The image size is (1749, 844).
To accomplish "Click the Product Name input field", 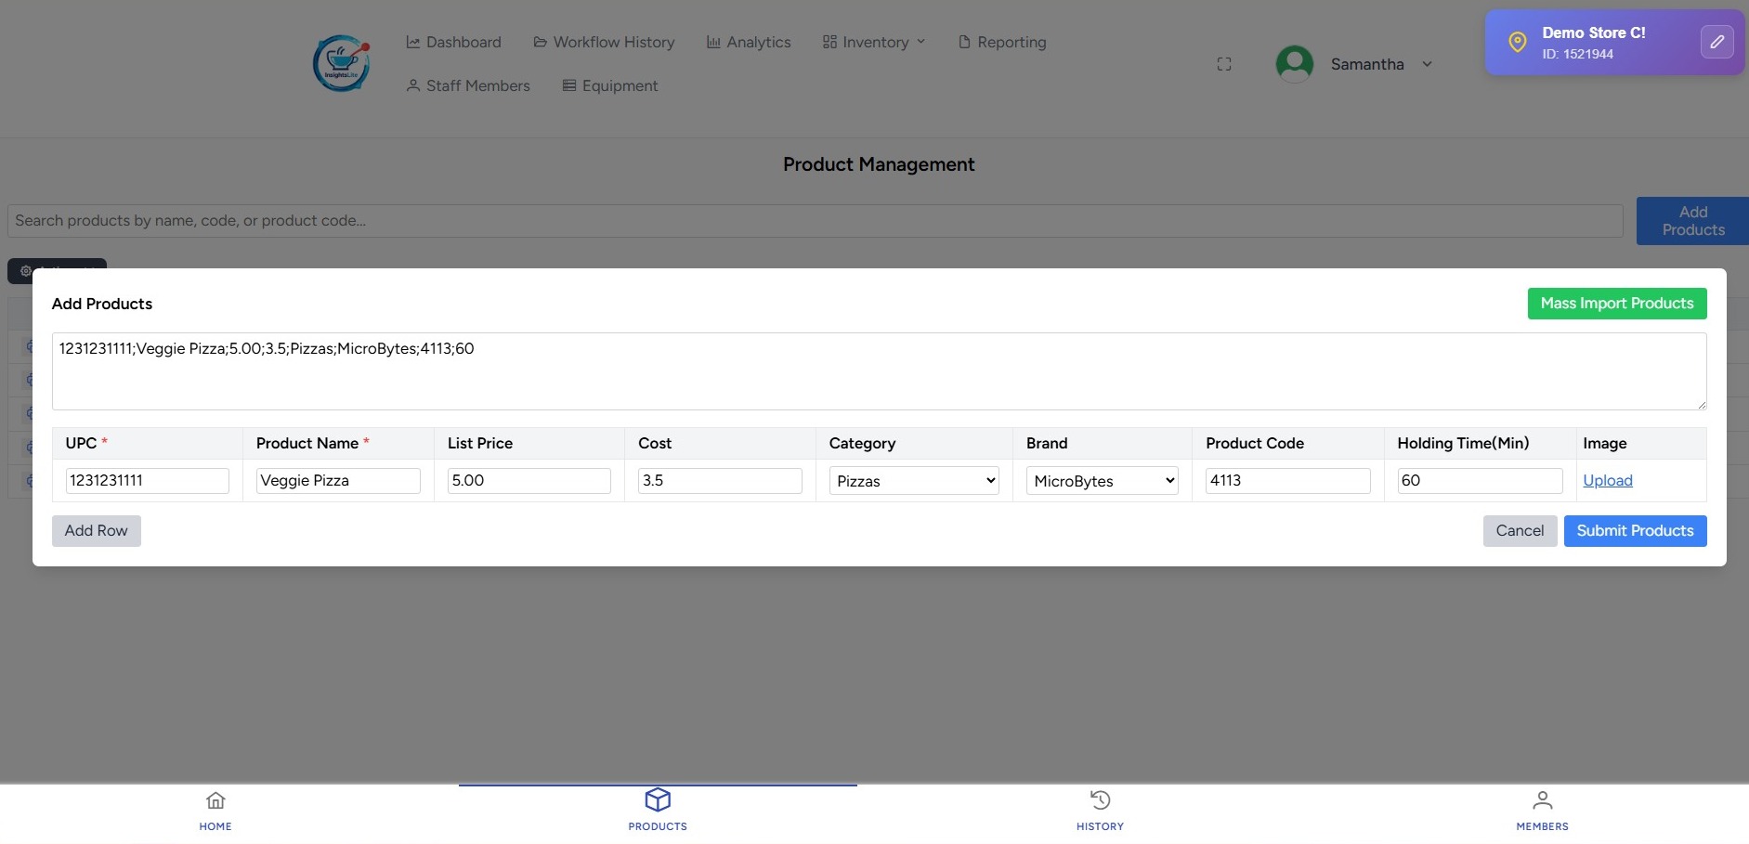I will tap(338, 481).
